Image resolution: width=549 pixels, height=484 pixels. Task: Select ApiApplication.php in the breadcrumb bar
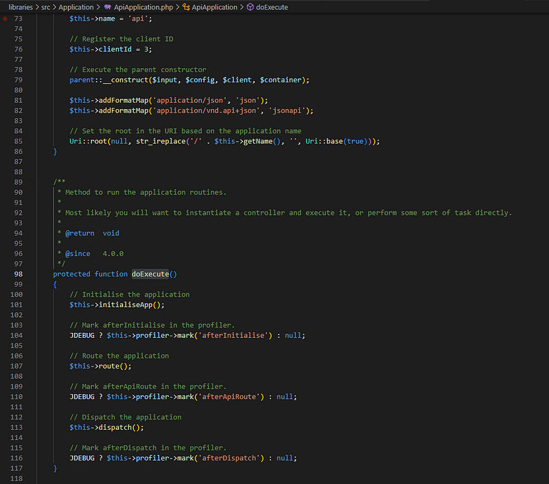[x=143, y=7]
